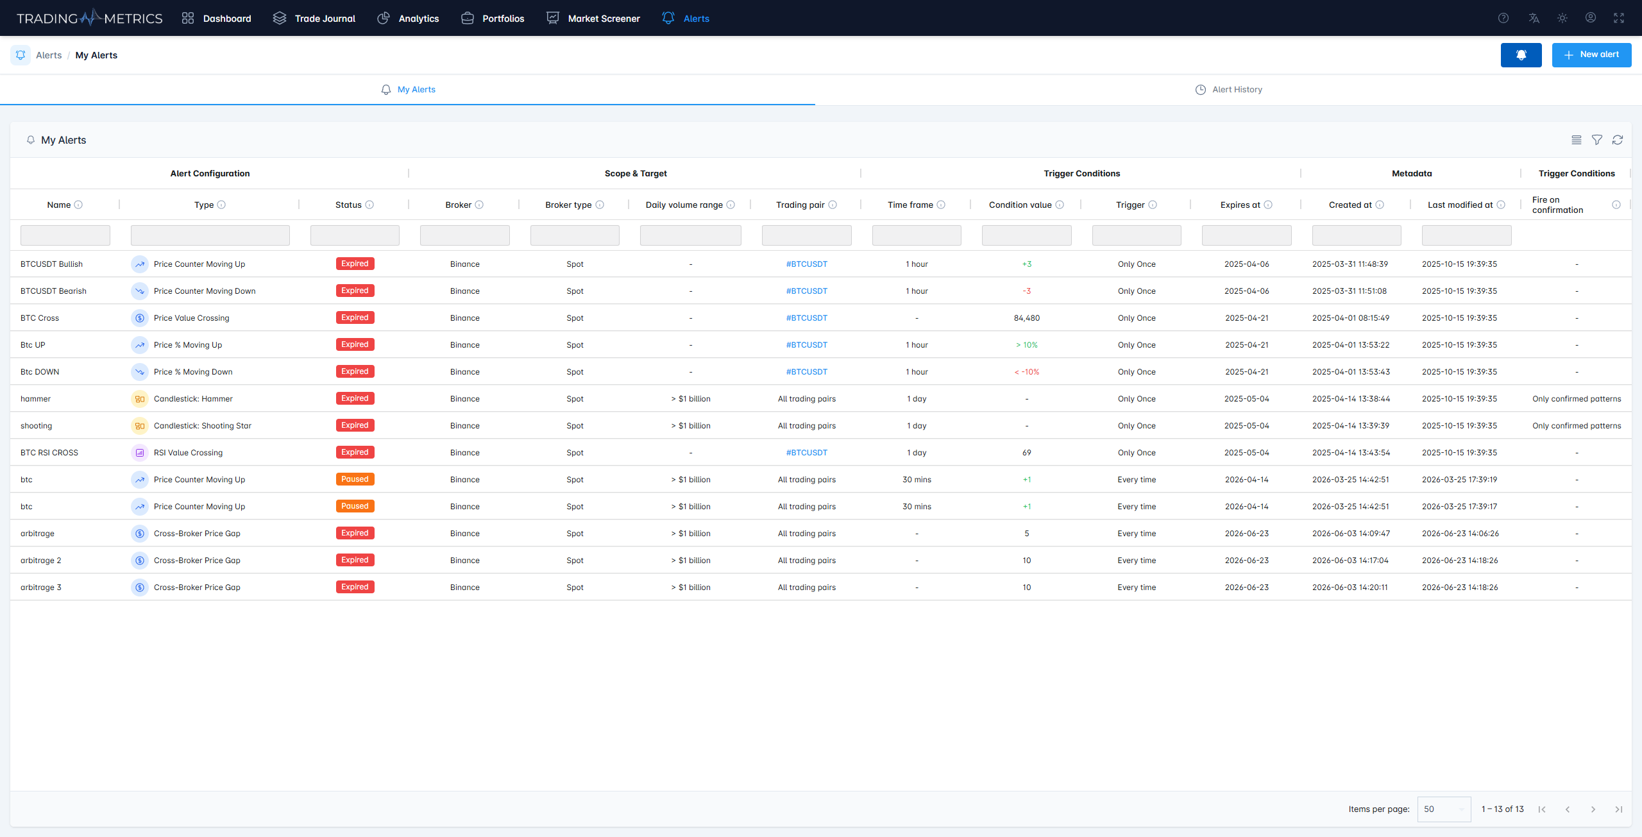
Task: Open #BTCUSDT link in BTC Cross row
Action: click(807, 318)
